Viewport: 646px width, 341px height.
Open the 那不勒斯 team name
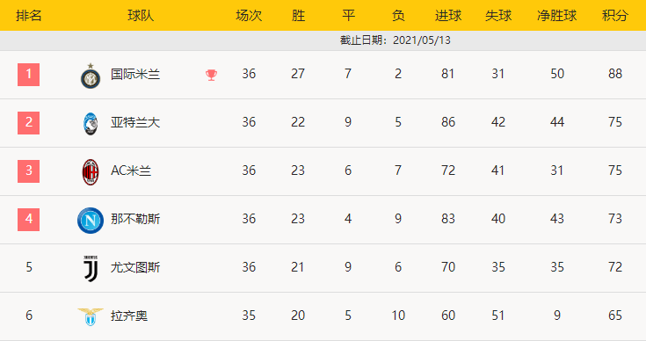click(x=135, y=219)
